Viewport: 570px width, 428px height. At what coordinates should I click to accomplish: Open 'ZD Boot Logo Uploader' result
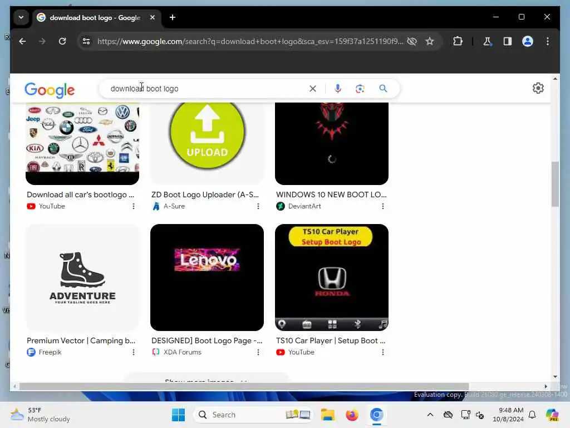[x=205, y=194]
